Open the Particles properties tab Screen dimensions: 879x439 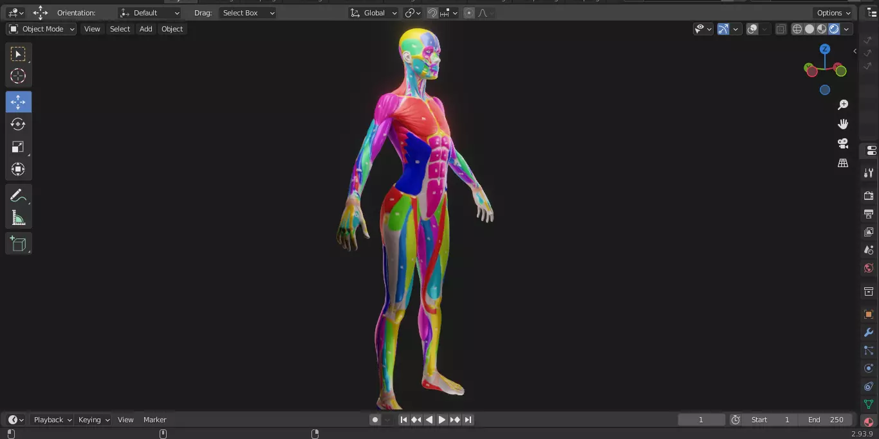coord(869,350)
